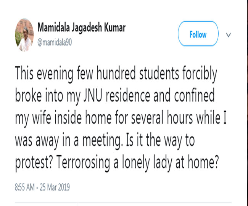This screenshot has height=206, width=248.
Task: Click the horizontal divider below the timestamp
Action: coord(123,202)
